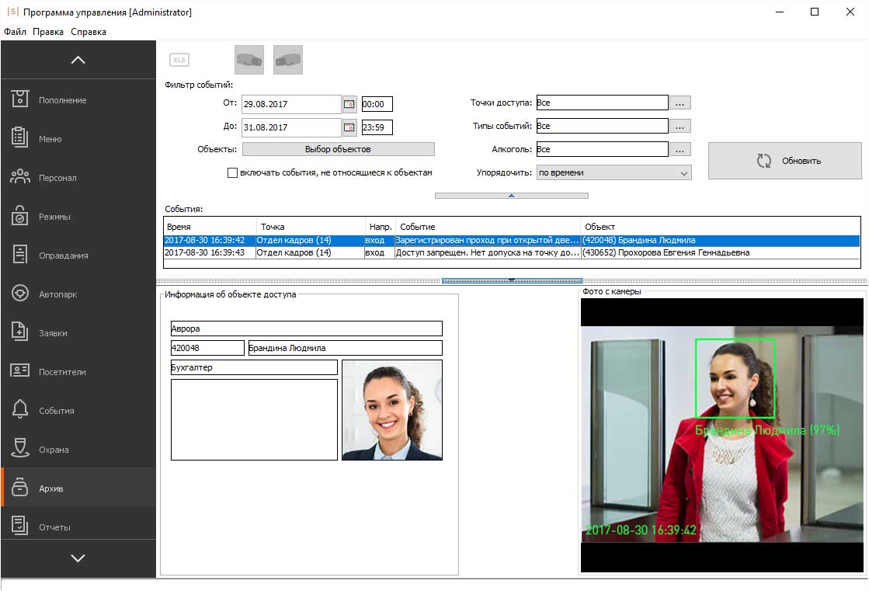869x591 pixels.
Task: Select the event row for Прохорова Евгения
Action: pyautogui.click(x=511, y=253)
